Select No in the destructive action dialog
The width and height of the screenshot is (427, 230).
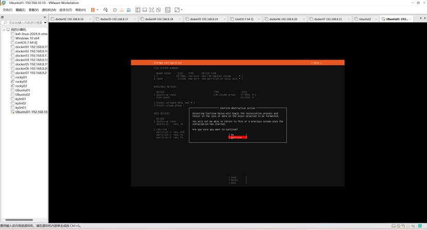(x=238, y=135)
